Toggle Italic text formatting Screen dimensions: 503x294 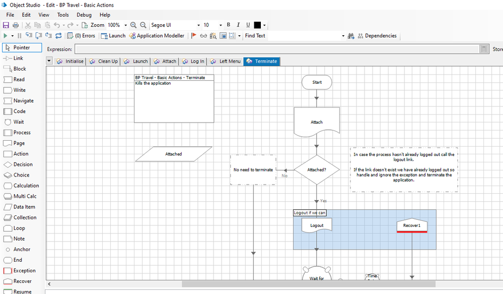[239, 25]
